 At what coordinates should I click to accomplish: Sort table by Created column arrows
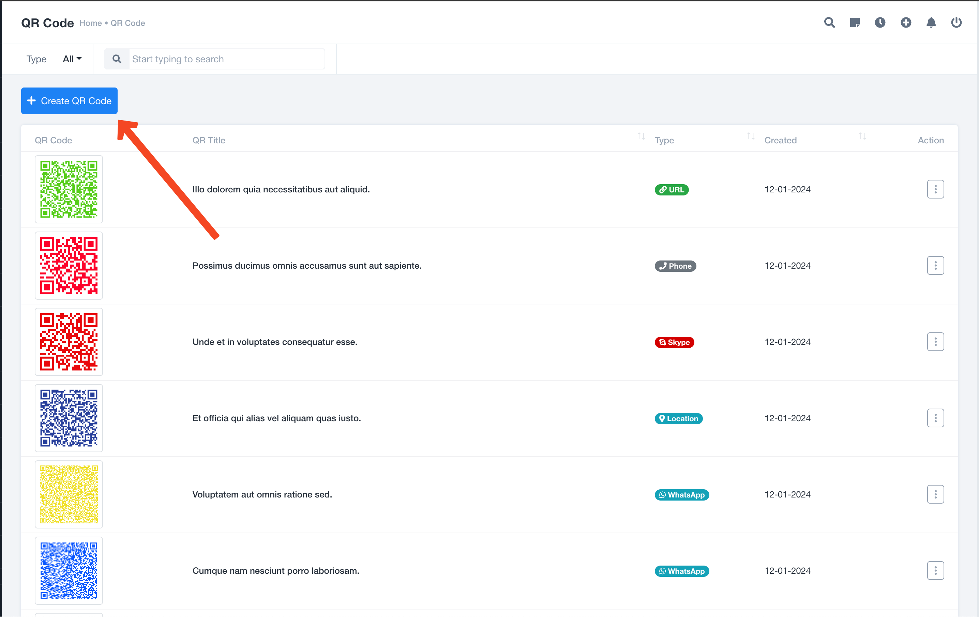(862, 137)
